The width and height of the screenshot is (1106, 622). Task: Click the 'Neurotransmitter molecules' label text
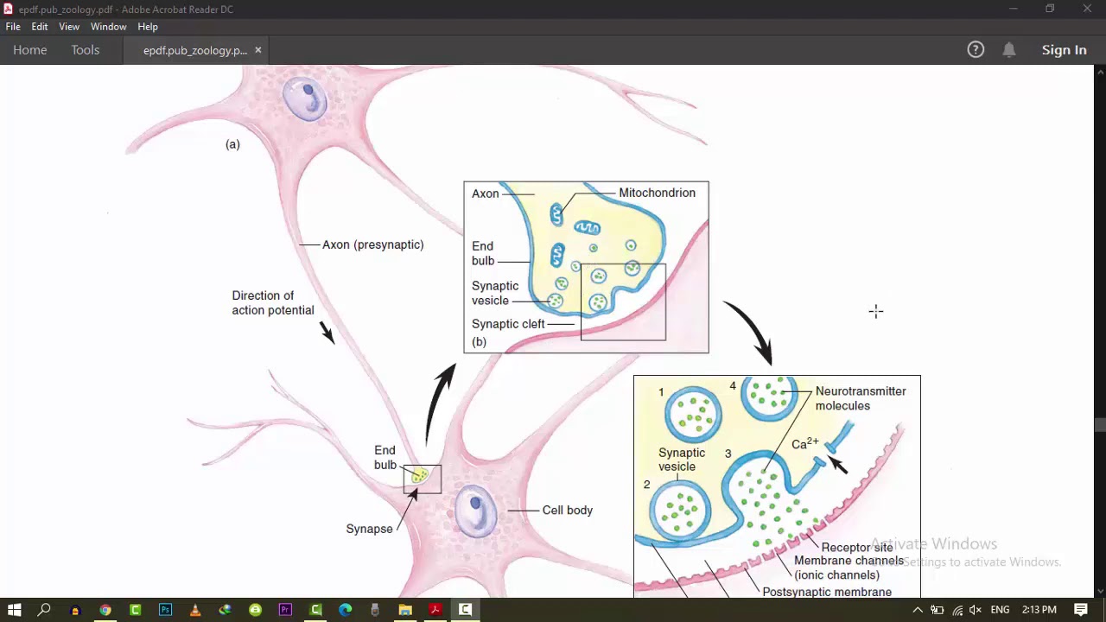[x=861, y=398]
